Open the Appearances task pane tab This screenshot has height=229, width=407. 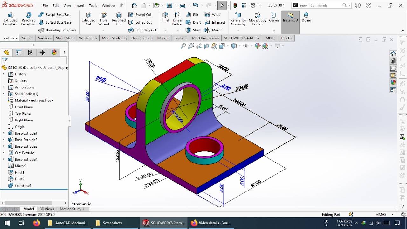click(x=393, y=82)
